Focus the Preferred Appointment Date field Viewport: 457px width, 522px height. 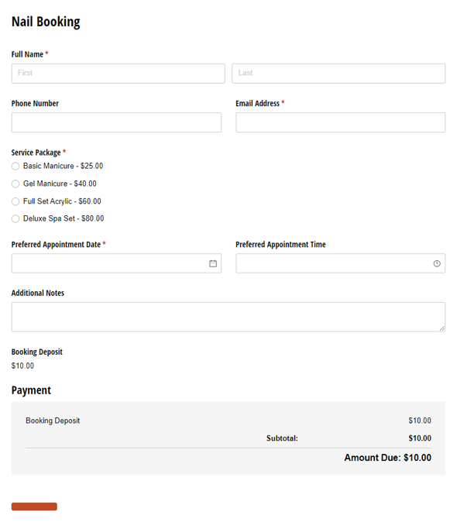pos(116,263)
